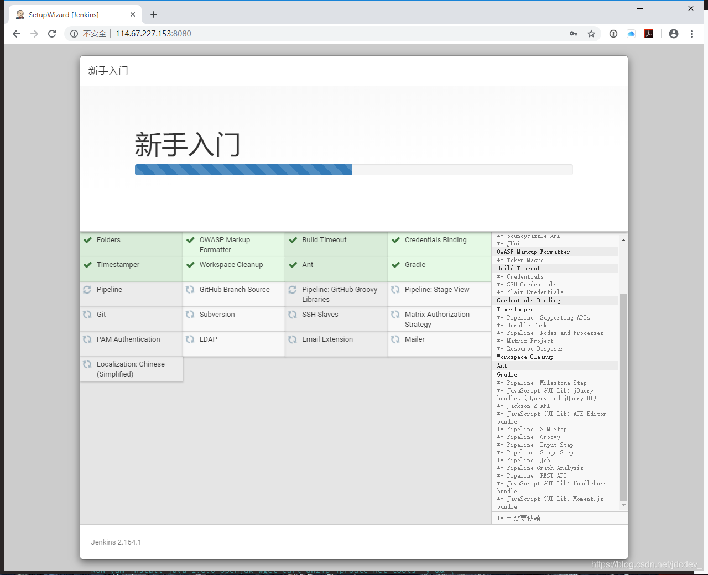Viewport: 708px width, 575px height.
Task: Click the Ant plugin cell
Action: pos(336,269)
